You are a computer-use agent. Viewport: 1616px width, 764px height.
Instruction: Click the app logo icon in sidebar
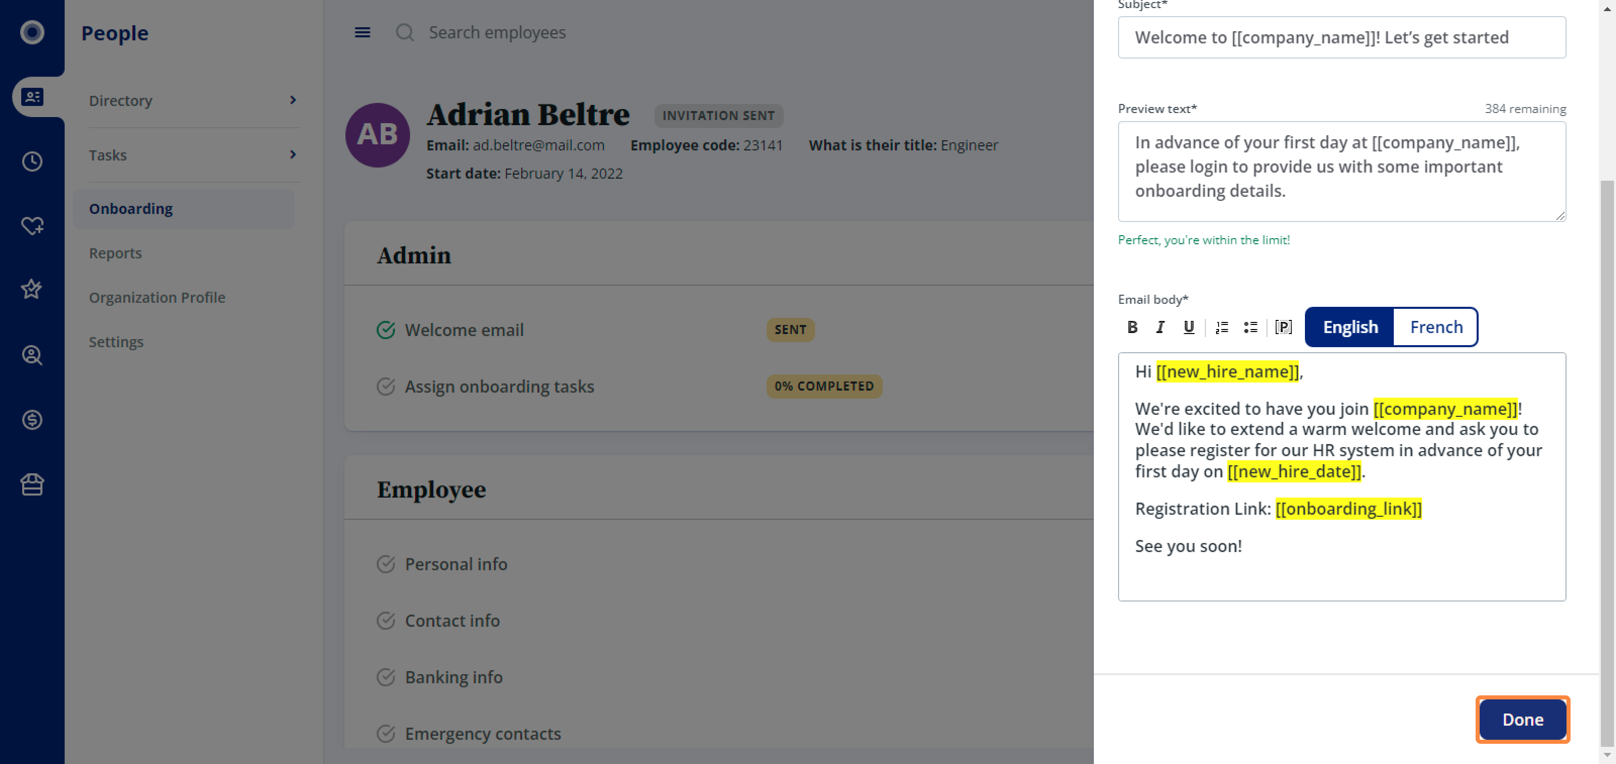(32, 32)
